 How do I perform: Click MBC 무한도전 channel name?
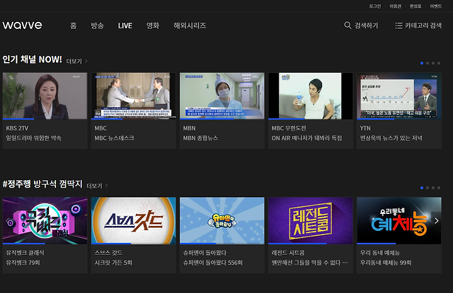pos(289,128)
